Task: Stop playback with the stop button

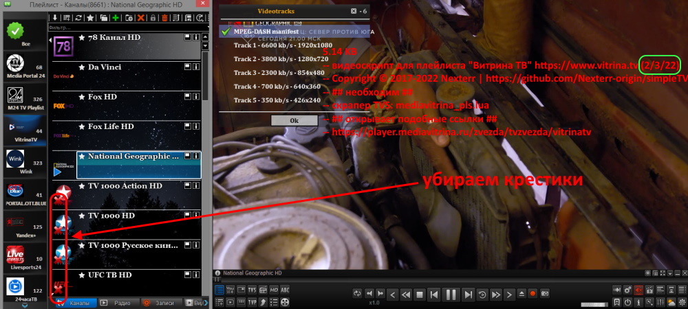Action: pos(420,295)
